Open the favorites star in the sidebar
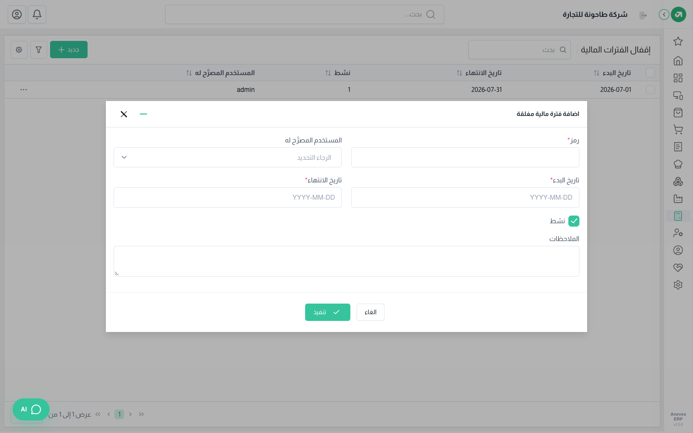 pyautogui.click(x=678, y=41)
